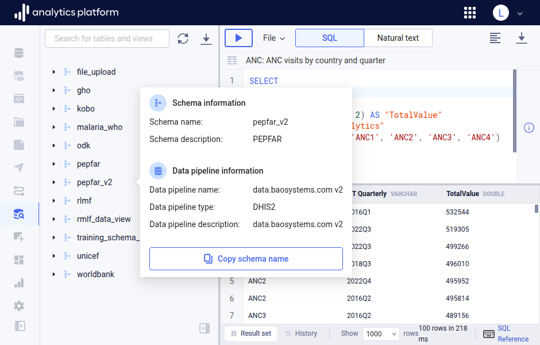Click the DHIS2 pipeline type value
The image size is (540, 345).
(264, 207)
